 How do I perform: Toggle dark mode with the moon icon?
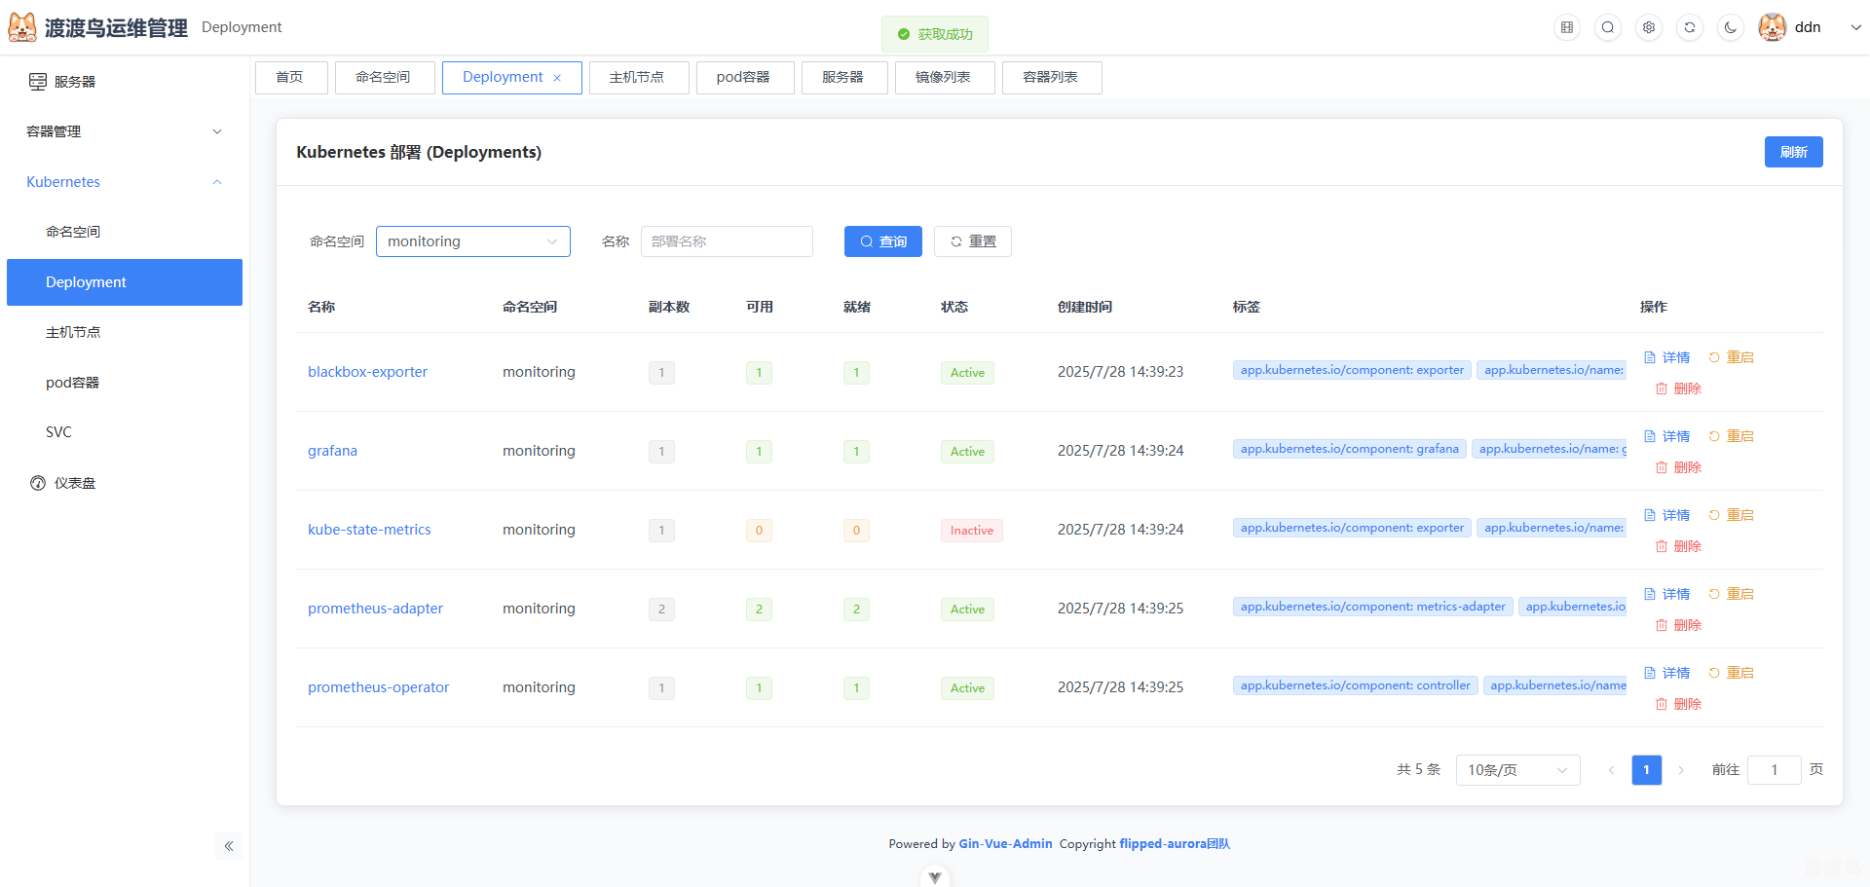pyautogui.click(x=1731, y=27)
